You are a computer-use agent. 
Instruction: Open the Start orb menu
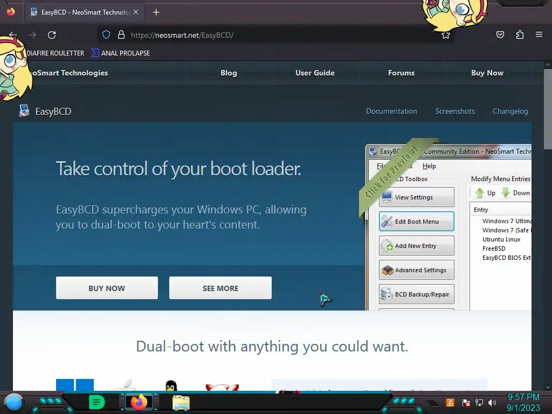pyautogui.click(x=14, y=402)
